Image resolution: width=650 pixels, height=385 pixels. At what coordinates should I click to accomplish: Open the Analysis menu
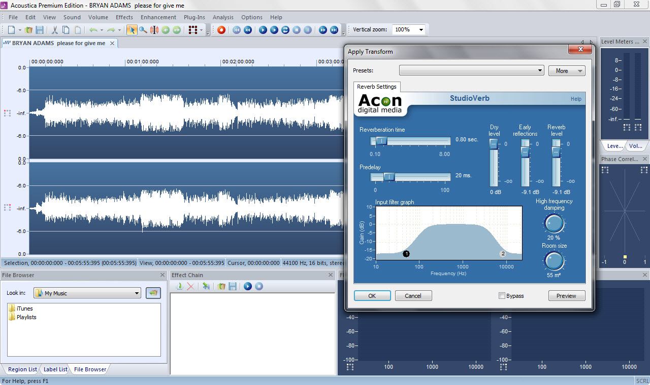223,17
